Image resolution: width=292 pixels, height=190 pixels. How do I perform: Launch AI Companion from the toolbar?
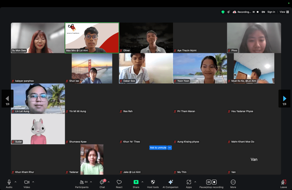[x=170, y=182]
